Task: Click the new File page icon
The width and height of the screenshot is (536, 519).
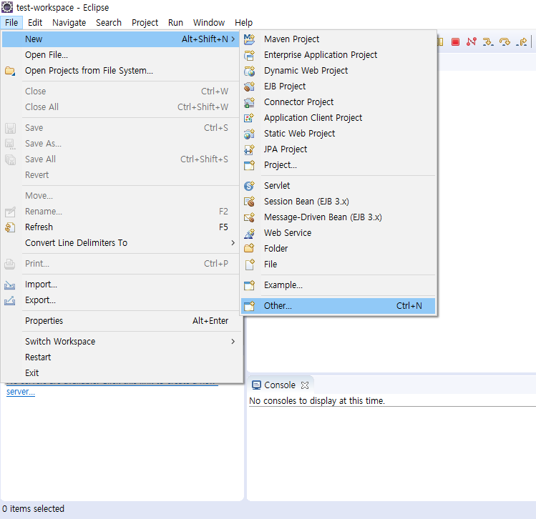Action: pyautogui.click(x=250, y=265)
